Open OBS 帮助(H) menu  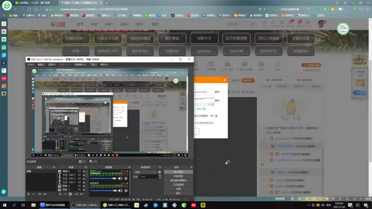coord(104,65)
